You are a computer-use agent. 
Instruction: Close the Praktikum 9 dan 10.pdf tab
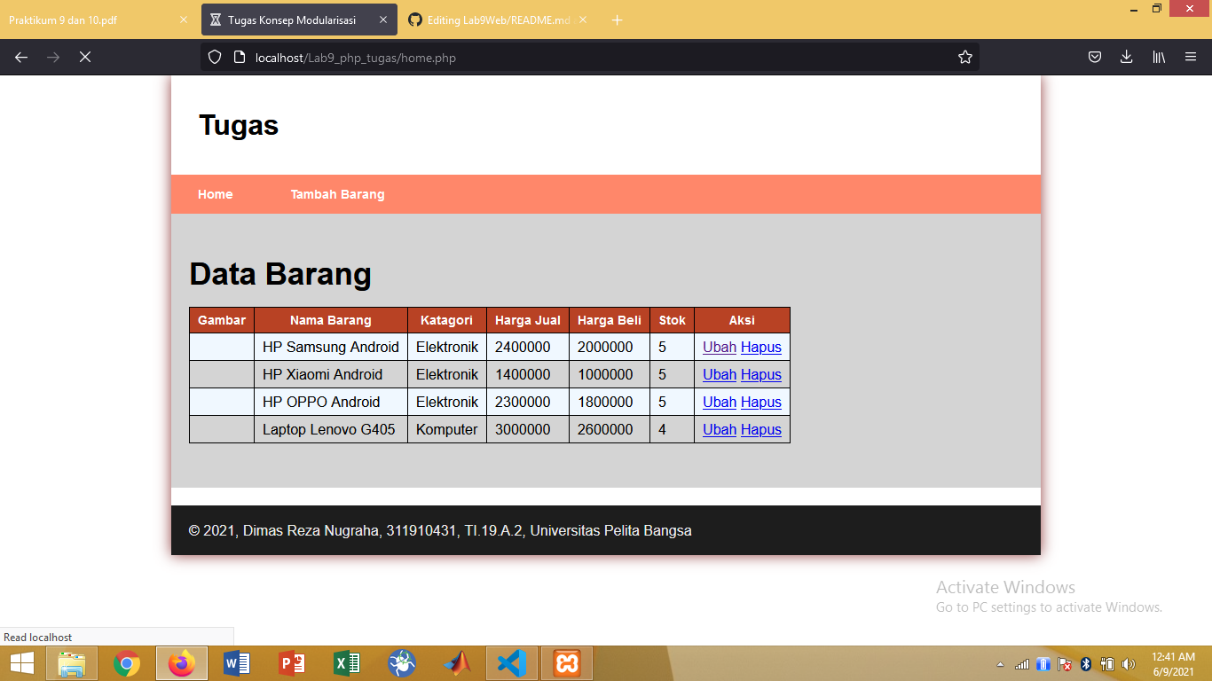(x=183, y=20)
